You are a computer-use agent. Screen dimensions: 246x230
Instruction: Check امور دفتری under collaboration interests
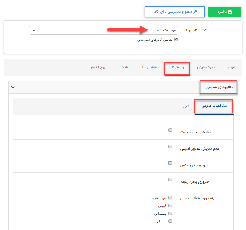point(170,198)
